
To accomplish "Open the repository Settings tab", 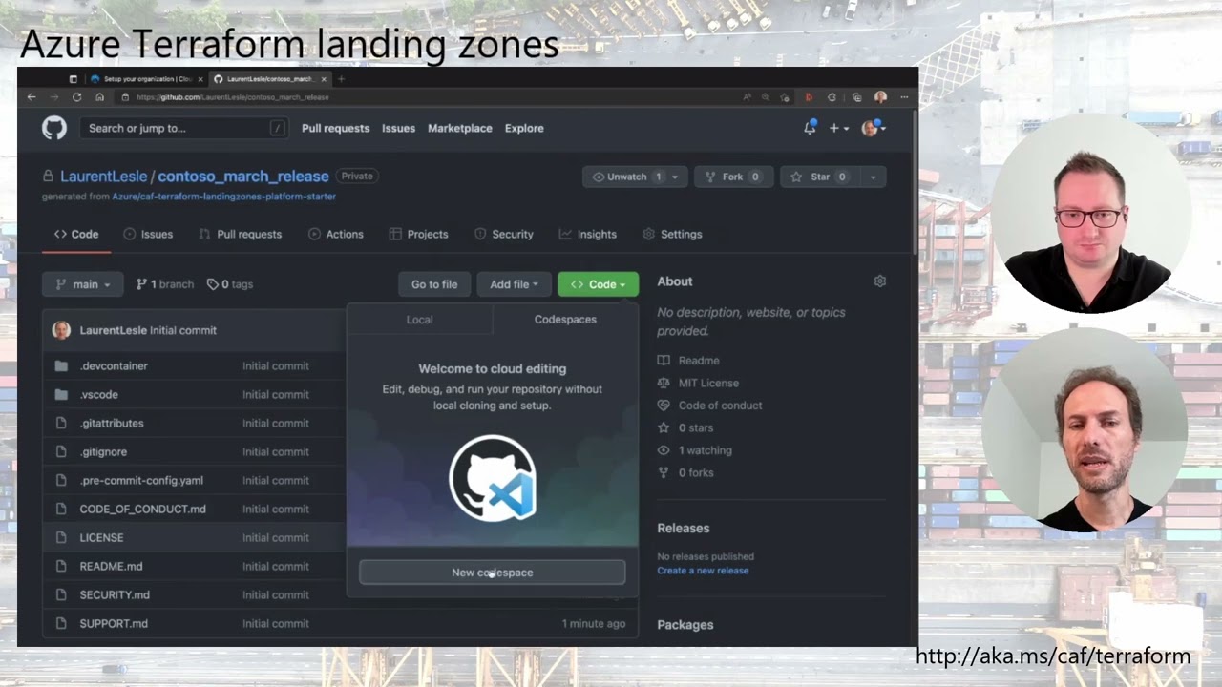I will [673, 234].
